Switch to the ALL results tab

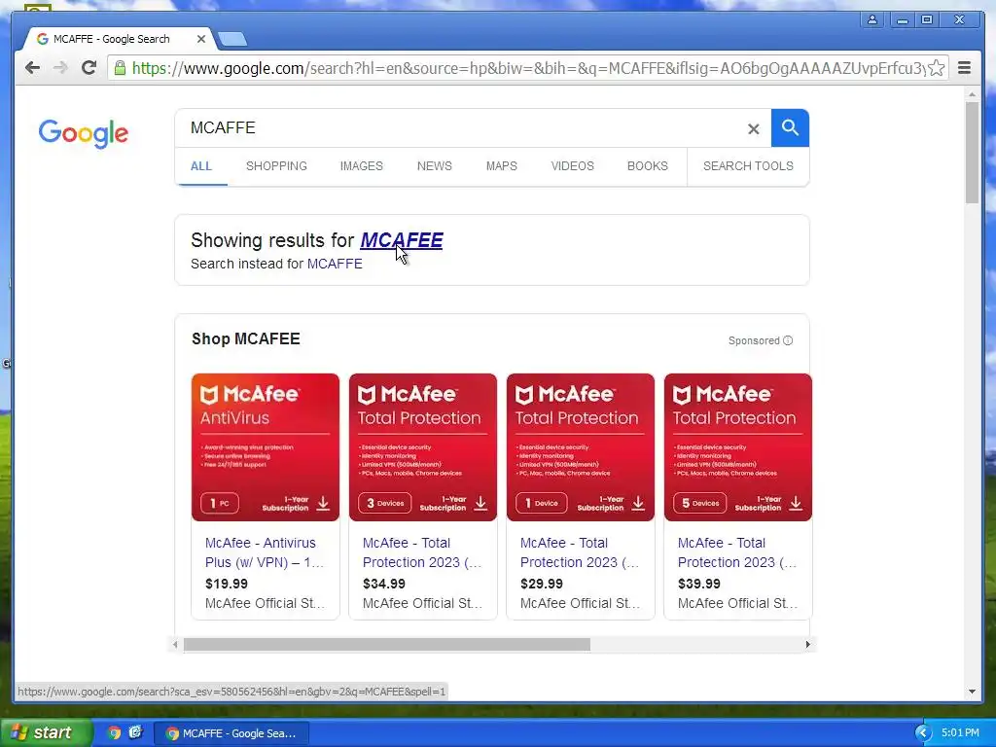(200, 166)
